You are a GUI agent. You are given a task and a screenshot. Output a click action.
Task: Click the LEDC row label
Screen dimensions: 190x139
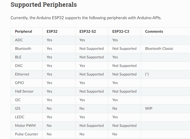coord(20,117)
